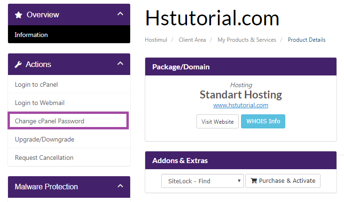Select Change cPanel Password
Screen dimensions: 344x202
pyautogui.click(x=49, y=121)
